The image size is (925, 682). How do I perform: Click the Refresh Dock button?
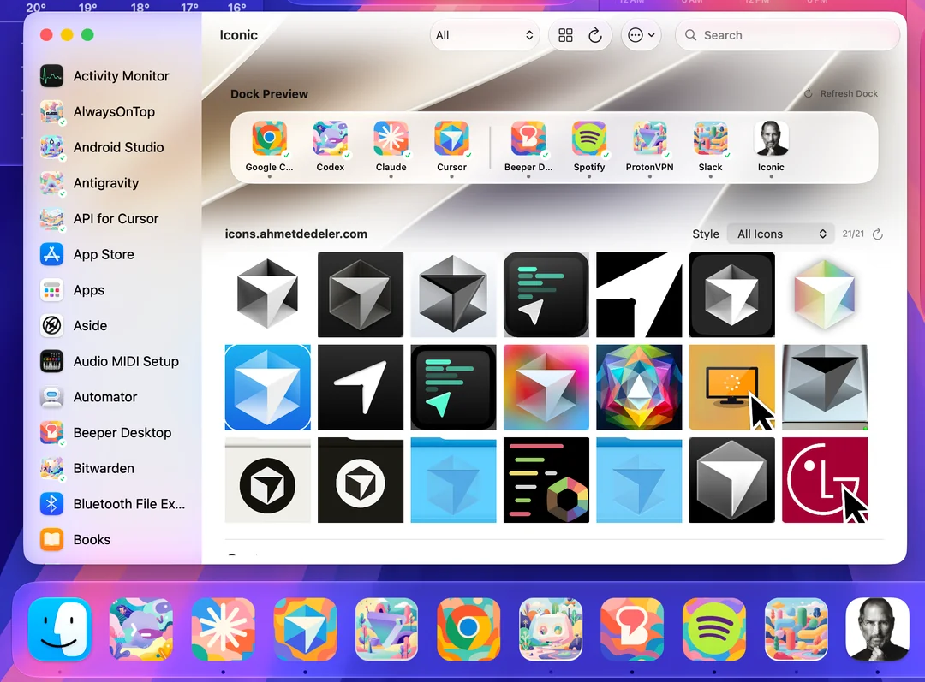click(841, 94)
